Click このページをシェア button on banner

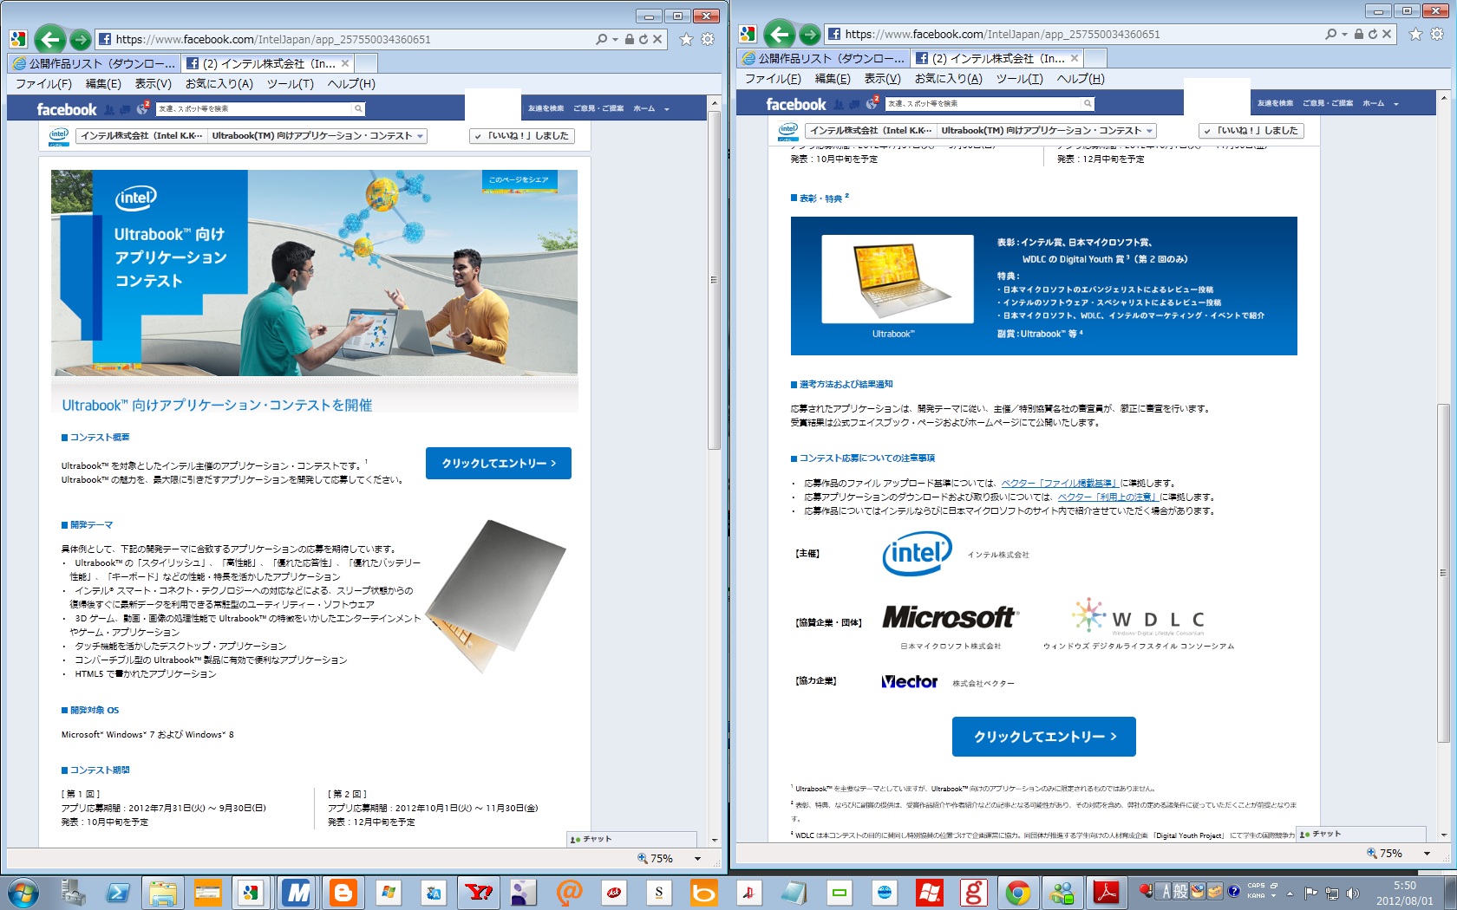click(519, 180)
